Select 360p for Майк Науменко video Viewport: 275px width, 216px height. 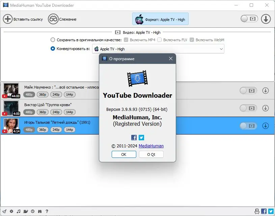point(43,95)
